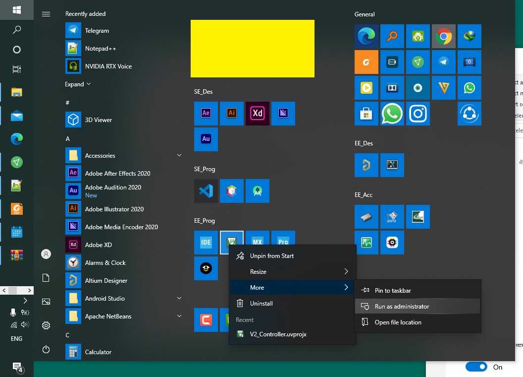
Task: Click Open file location
Action: [x=398, y=322]
